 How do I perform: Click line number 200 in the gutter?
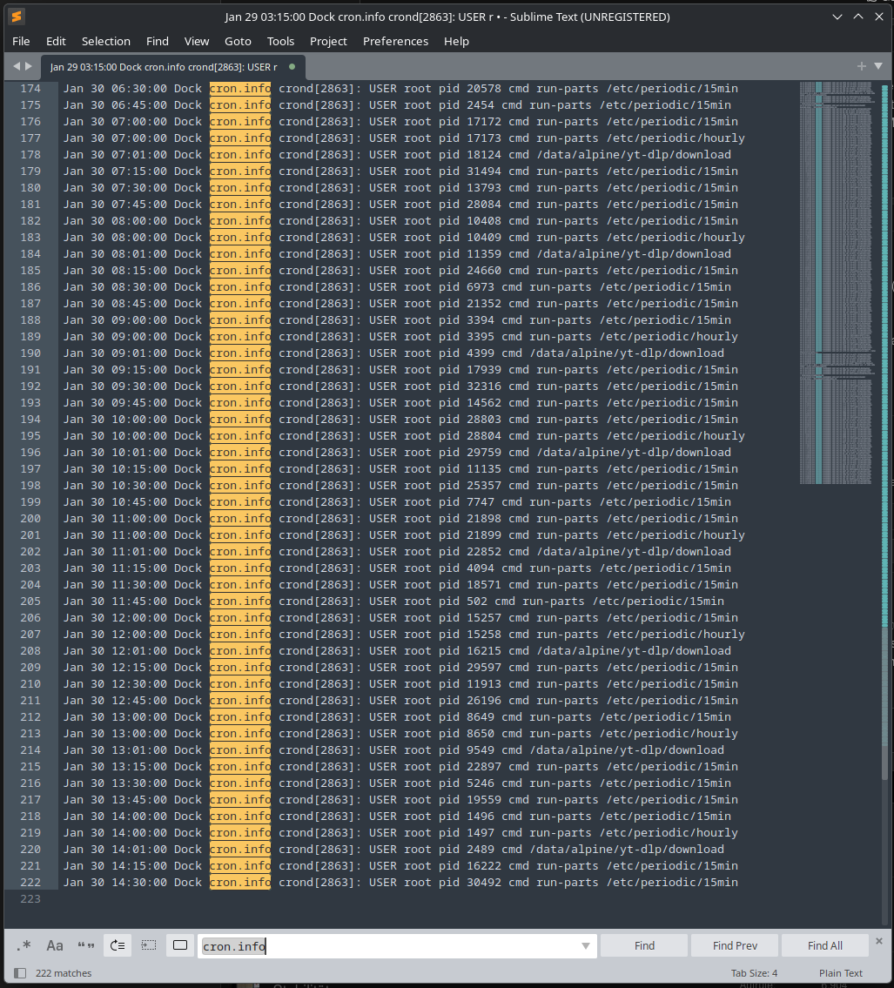click(x=30, y=519)
